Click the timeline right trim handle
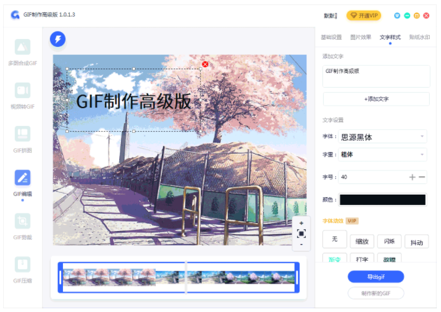Viewport: 441px width, 312px height. [x=297, y=277]
